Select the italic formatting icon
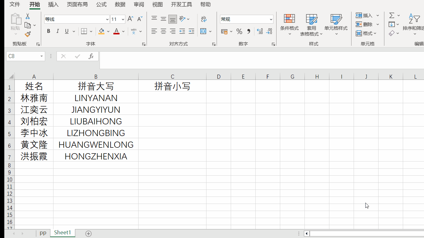The width and height of the screenshot is (424, 238). (x=57, y=31)
